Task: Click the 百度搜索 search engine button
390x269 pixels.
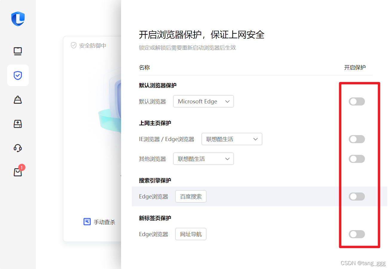Action: (191, 196)
